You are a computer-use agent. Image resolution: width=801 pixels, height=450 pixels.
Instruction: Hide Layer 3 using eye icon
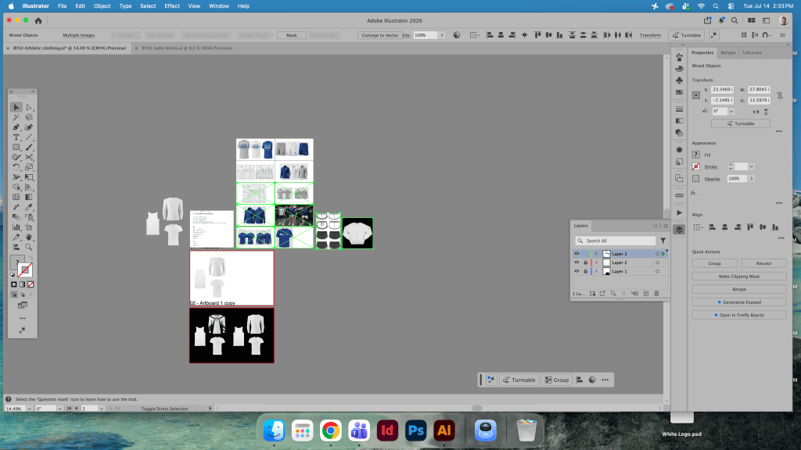(577, 254)
